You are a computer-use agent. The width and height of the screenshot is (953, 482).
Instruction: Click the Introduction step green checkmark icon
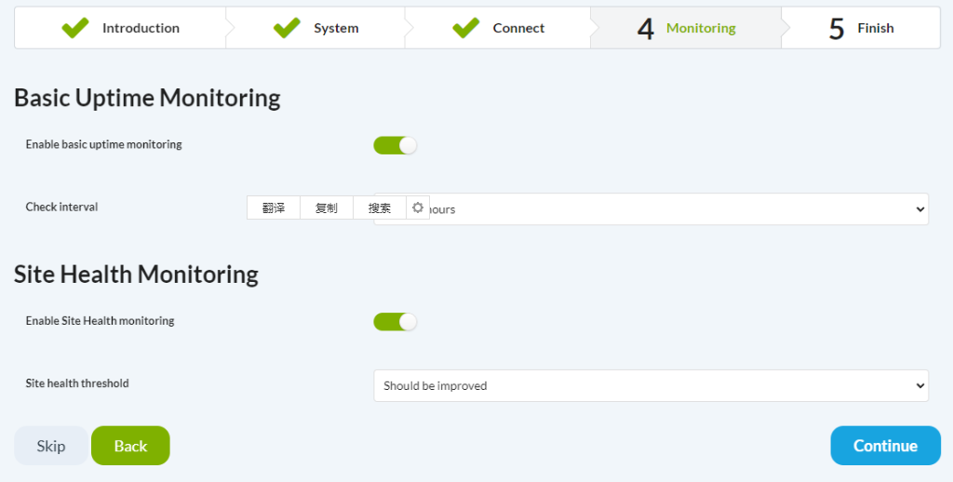click(x=75, y=28)
